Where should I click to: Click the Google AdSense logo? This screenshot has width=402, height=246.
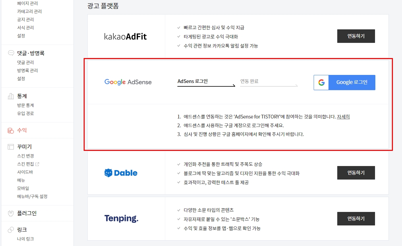click(128, 82)
